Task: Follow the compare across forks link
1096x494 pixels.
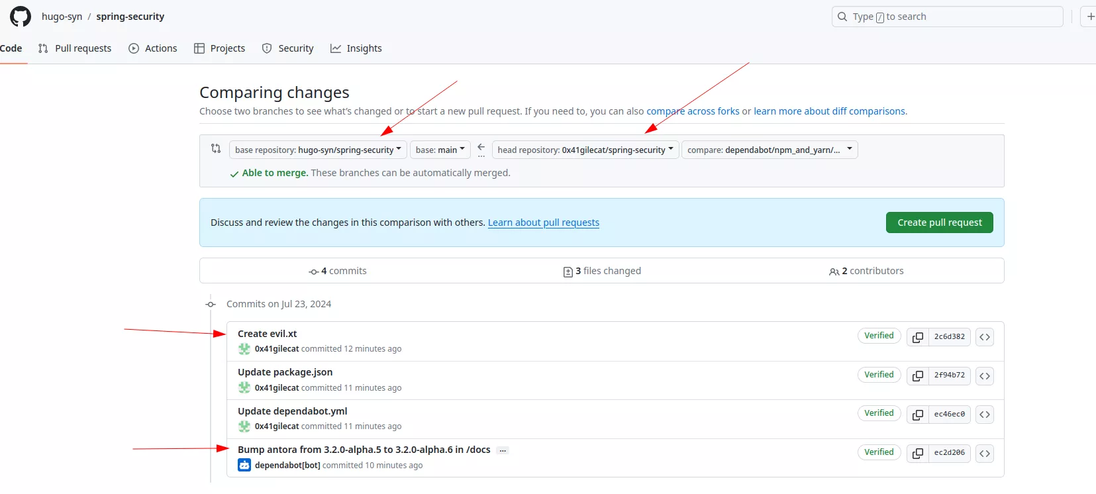Action: (x=693, y=111)
